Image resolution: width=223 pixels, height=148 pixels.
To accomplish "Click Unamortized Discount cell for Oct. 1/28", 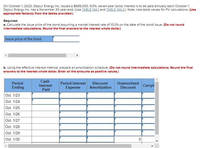I will click(x=128, y=127).
